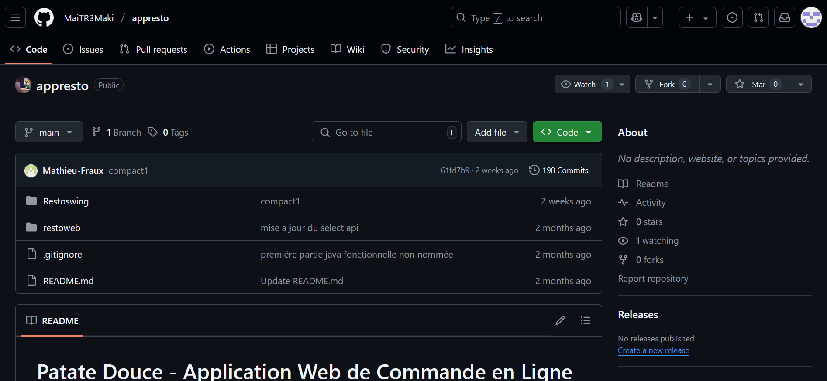Open the main branch selector
This screenshot has height=381, width=827.
tap(49, 132)
